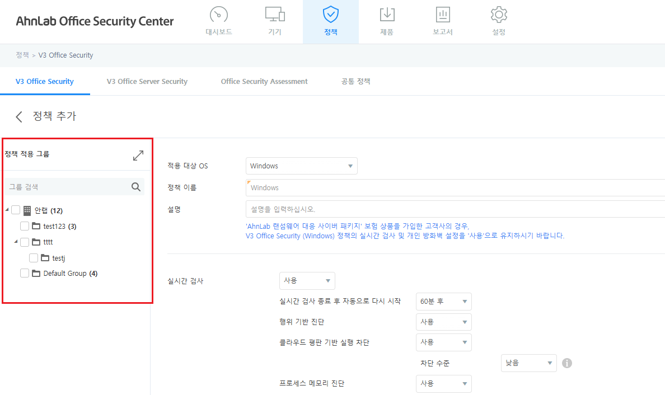Open the 60분 후 restart dropdown
665x395 pixels.
click(444, 302)
